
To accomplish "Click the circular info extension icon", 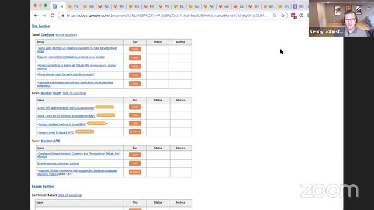I will click(302, 16).
